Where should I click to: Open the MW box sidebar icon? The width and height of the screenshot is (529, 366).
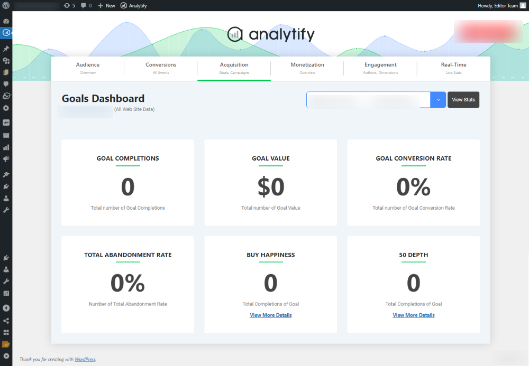coord(6,123)
